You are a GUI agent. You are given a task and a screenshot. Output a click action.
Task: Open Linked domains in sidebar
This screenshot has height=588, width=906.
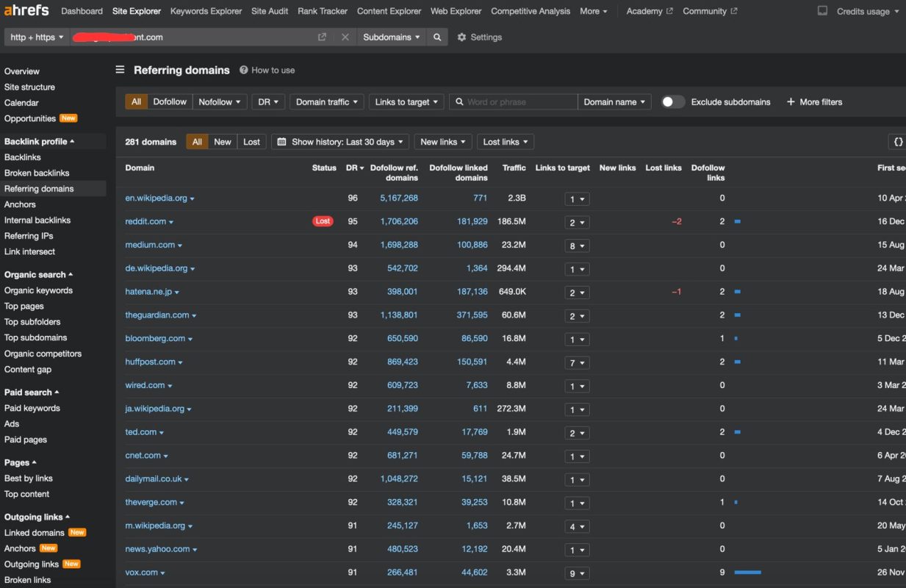pos(35,533)
